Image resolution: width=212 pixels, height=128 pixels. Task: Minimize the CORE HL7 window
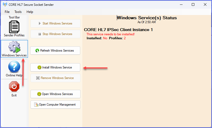[x=181, y=4]
